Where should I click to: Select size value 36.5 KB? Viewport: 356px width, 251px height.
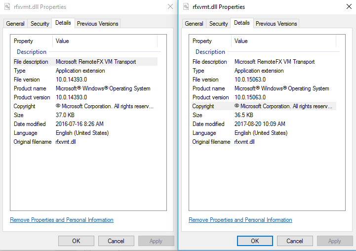click(244, 115)
